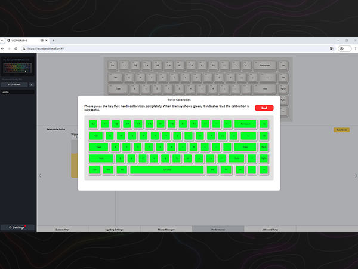Select the profile config entry
Screen dimensions: 358x269
click(17, 92)
